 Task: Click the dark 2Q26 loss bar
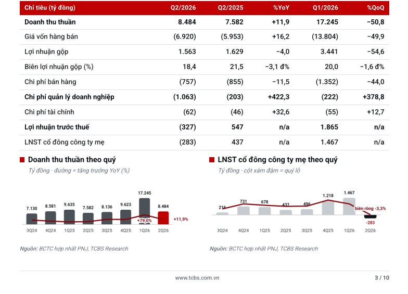371,216
